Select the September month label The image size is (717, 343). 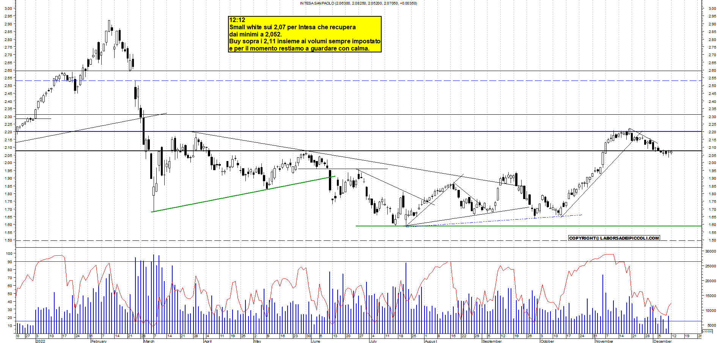click(x=492, y=341)
